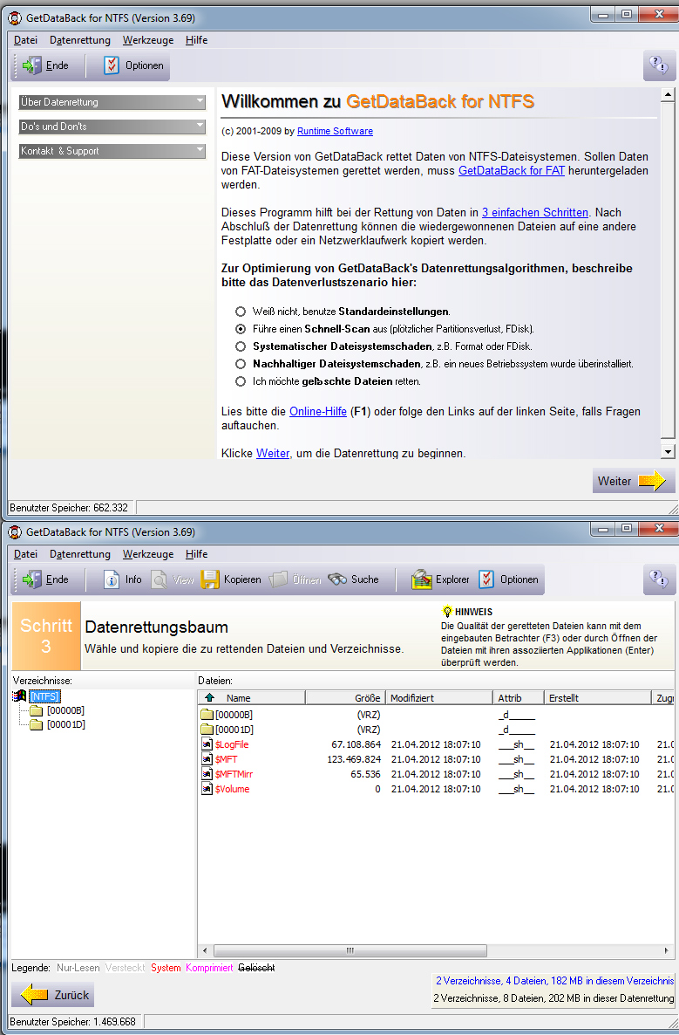679x1035 pixels.
Task: Select the Standardeinstellungen radio option
Action: coord(241,312)
